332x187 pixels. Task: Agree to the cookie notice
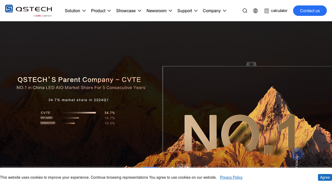[325, 177]
